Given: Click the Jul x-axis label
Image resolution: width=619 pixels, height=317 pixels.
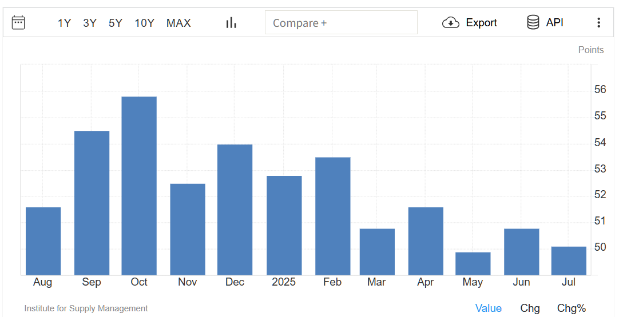Looking at the screenshot, I should [569, 282].
